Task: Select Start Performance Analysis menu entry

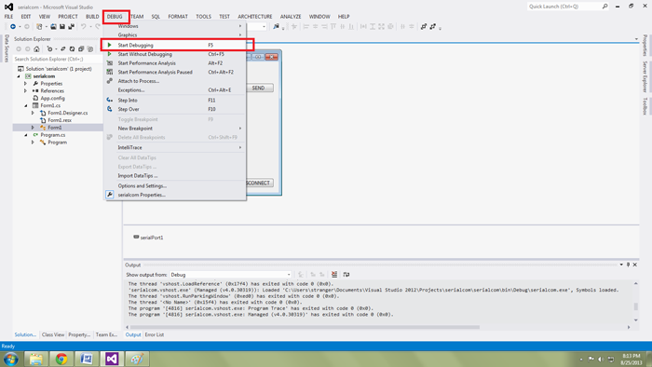Action: pyautogui.click(x=175, y=63)
